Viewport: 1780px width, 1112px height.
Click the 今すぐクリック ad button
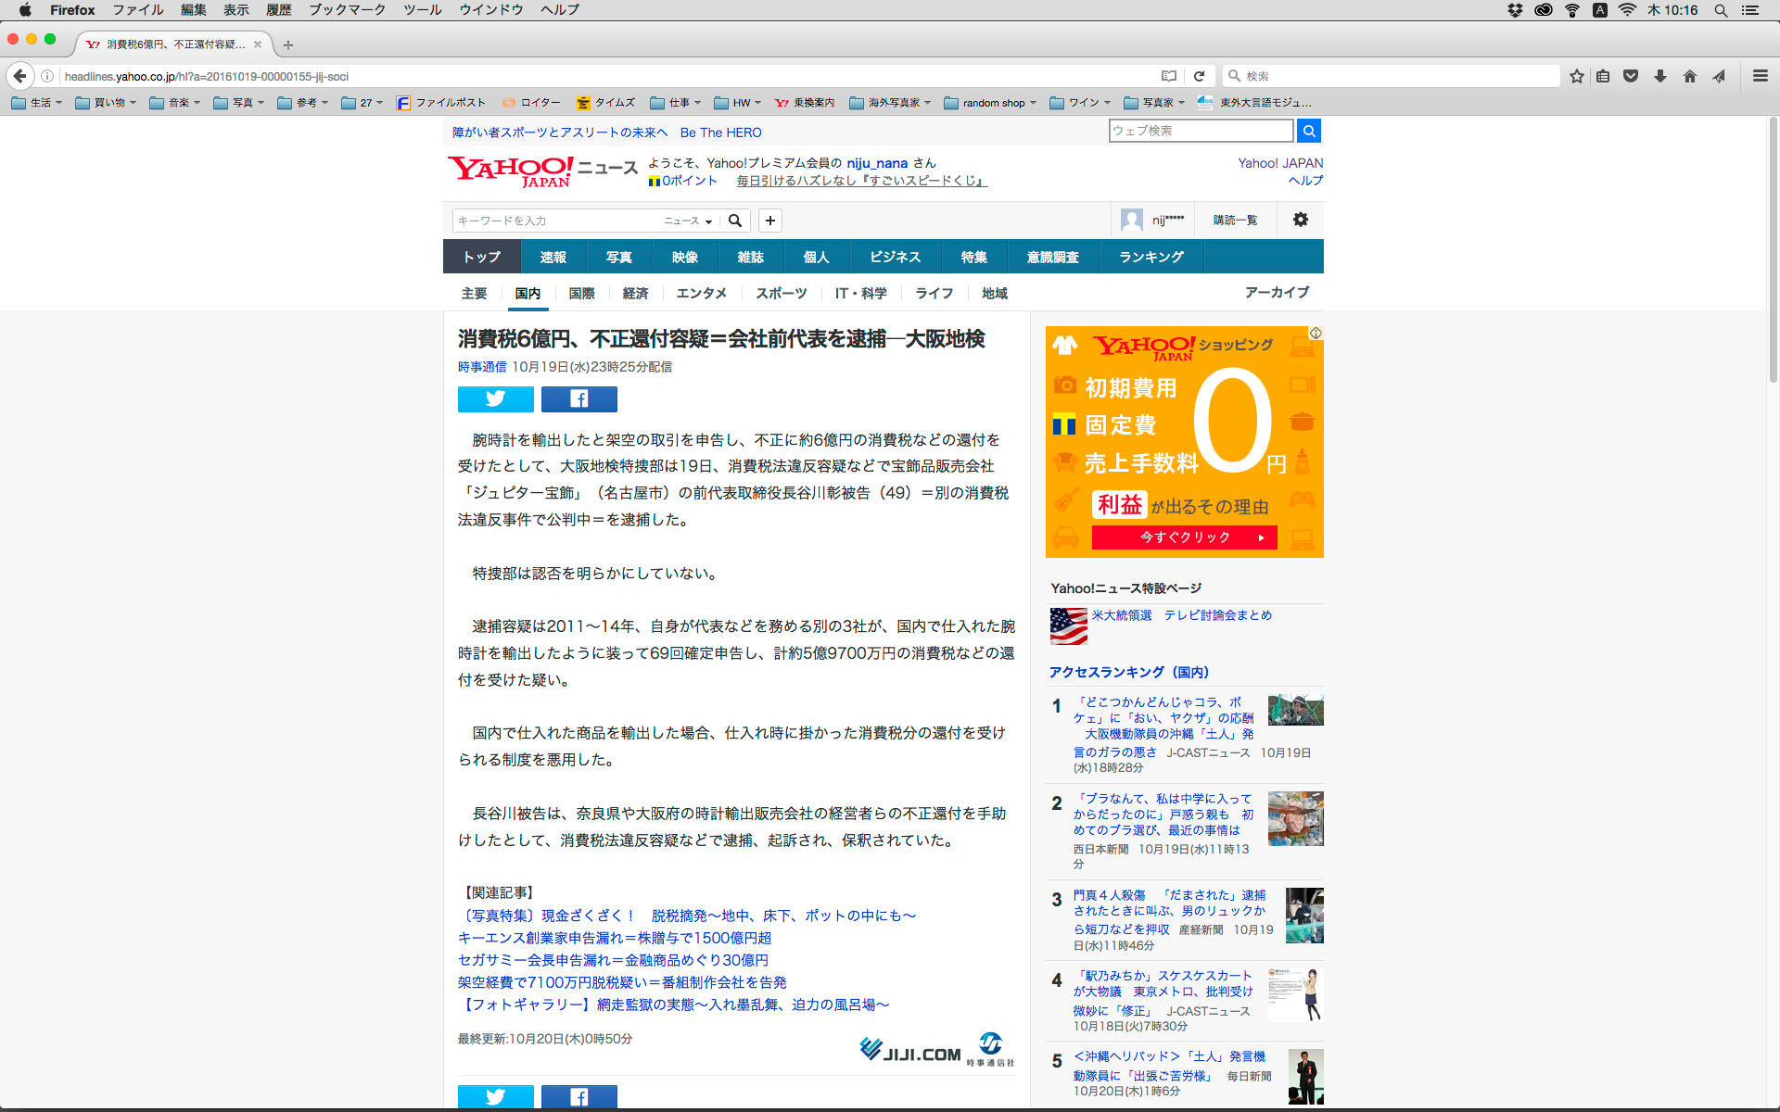coord(1184,537)
